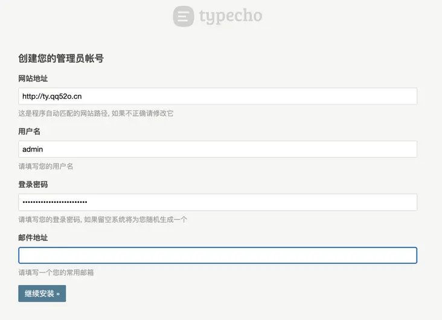
Task: Click the admin text in username box
Action: [x=33, y=149]
